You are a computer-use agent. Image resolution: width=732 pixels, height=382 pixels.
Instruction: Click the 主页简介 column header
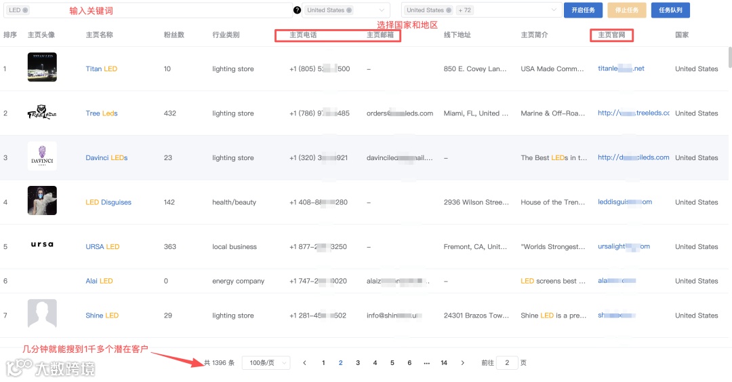tap(535, 35)
